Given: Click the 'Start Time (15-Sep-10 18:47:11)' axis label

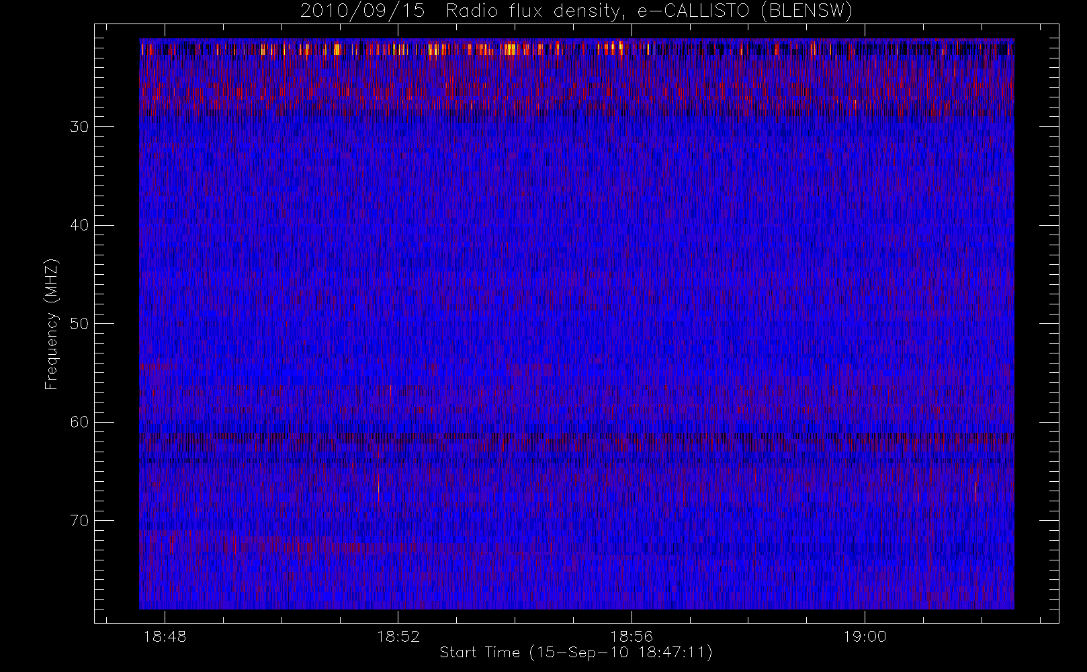Looking at the screenshot, I should tap(576, 653).
